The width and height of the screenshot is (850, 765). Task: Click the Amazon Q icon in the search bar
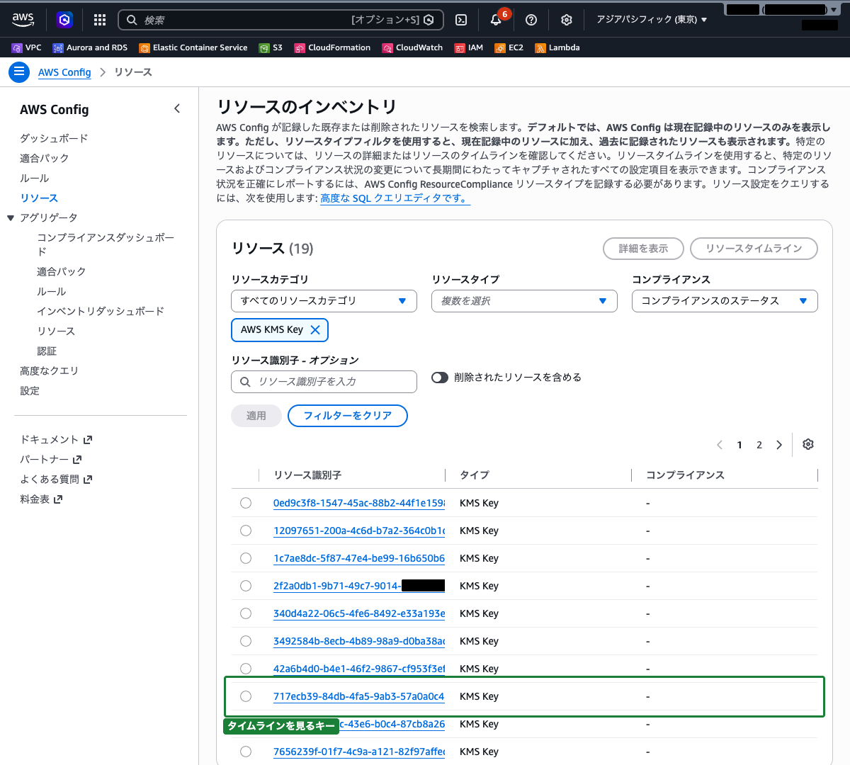click(x=429, y=20)
